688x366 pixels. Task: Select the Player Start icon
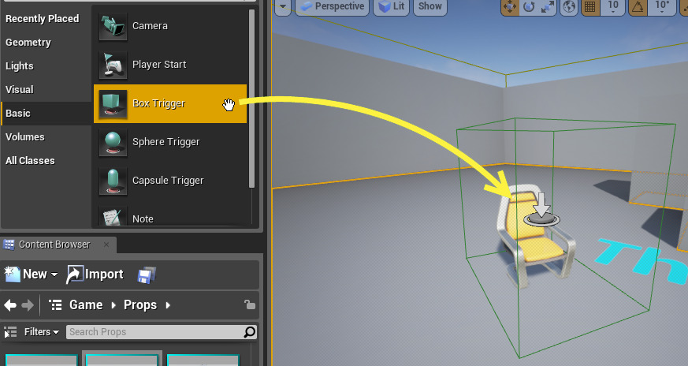click(113, 65)
